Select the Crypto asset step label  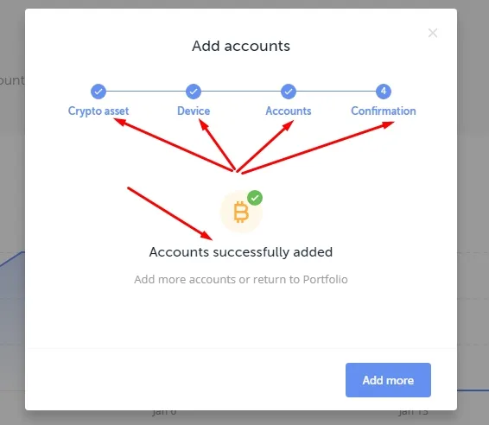[x=98, y=111]
